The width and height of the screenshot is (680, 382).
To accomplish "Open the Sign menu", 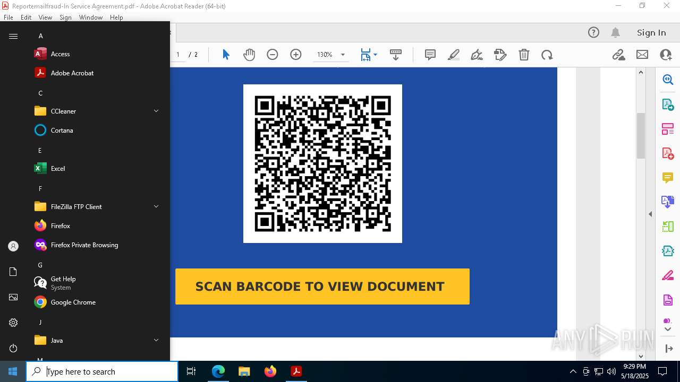I will coord(65,17).
